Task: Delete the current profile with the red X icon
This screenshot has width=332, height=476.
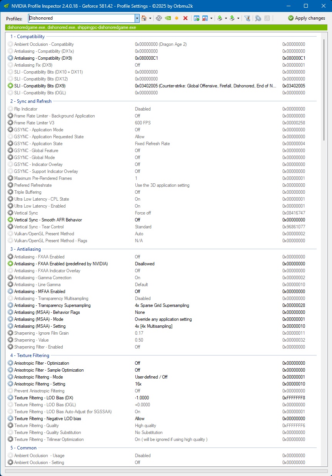Action: pos(185,18)
